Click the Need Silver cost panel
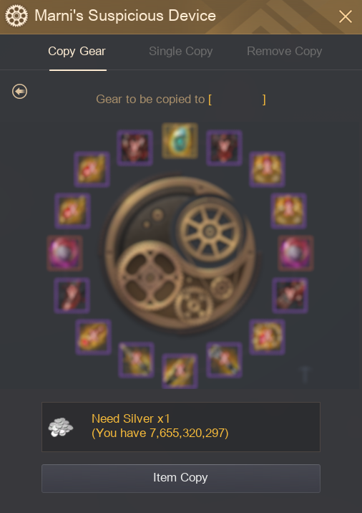Image resolution: width=362 pixels, height=513 pixels. pos(181,427)
